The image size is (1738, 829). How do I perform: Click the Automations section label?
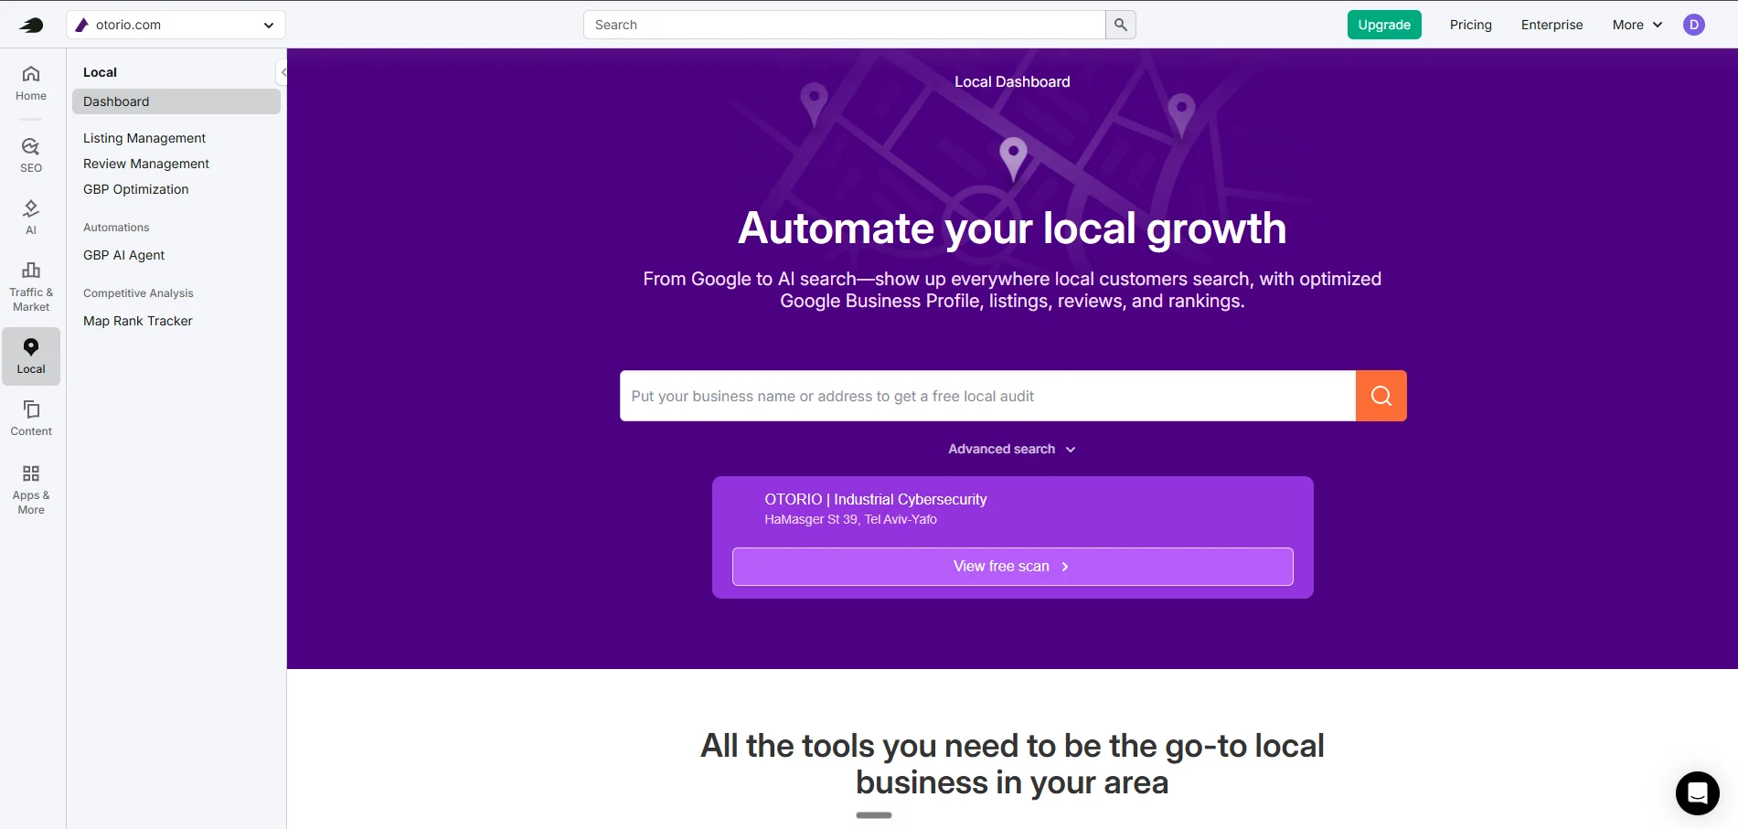coord(116,228)
